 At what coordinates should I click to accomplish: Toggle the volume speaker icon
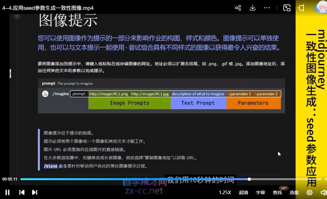pyautogui.click(x=324, y=192)
